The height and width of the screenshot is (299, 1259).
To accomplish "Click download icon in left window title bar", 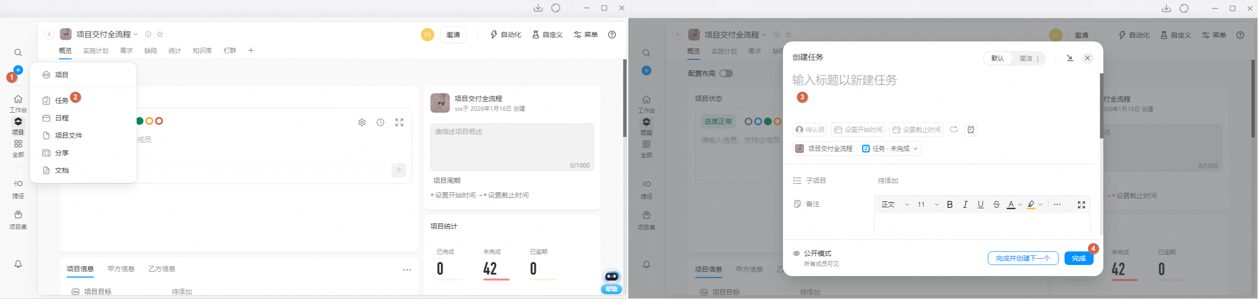I will [x=538, y=8].
